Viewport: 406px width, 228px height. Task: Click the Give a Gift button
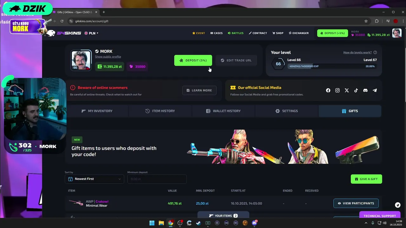(x=366, y=179)
